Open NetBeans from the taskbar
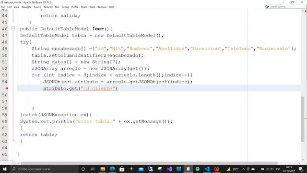 coord(188,169)
